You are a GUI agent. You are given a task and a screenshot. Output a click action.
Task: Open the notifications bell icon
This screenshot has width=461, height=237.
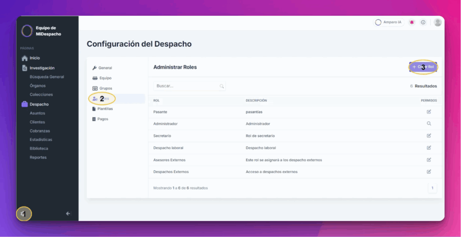click(x=412, y=22)
